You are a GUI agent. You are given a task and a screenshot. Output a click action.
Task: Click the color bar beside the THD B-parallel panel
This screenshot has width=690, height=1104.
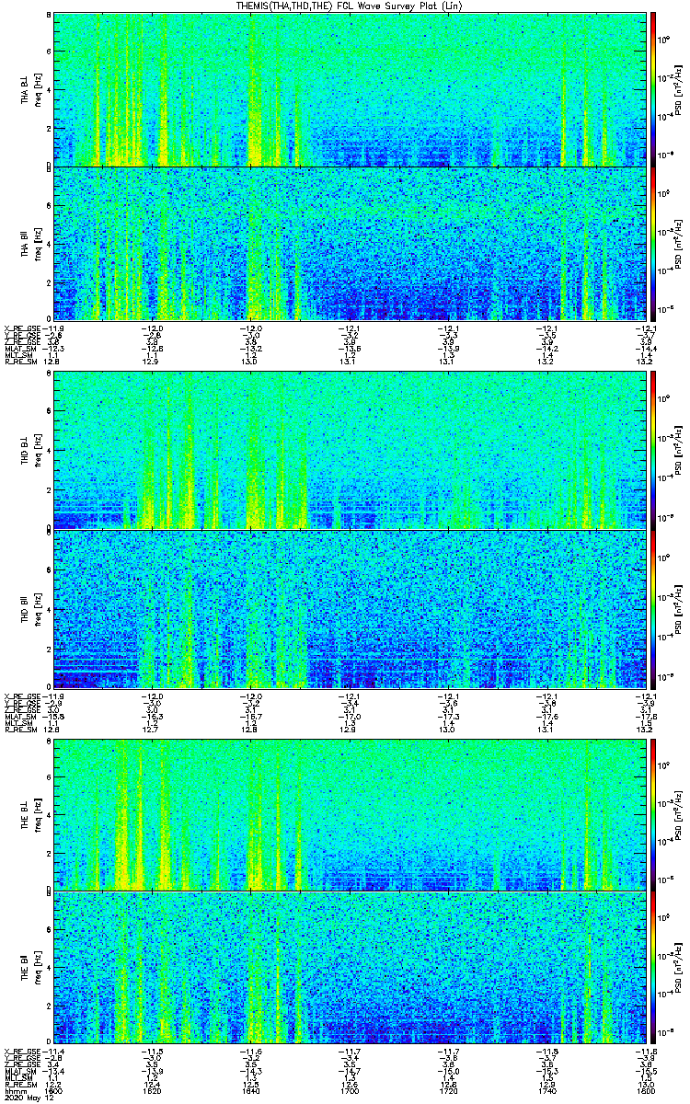652,609
